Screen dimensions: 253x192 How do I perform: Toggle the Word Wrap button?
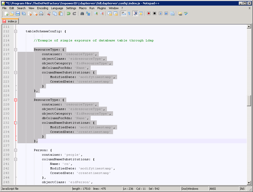[123, 13]
